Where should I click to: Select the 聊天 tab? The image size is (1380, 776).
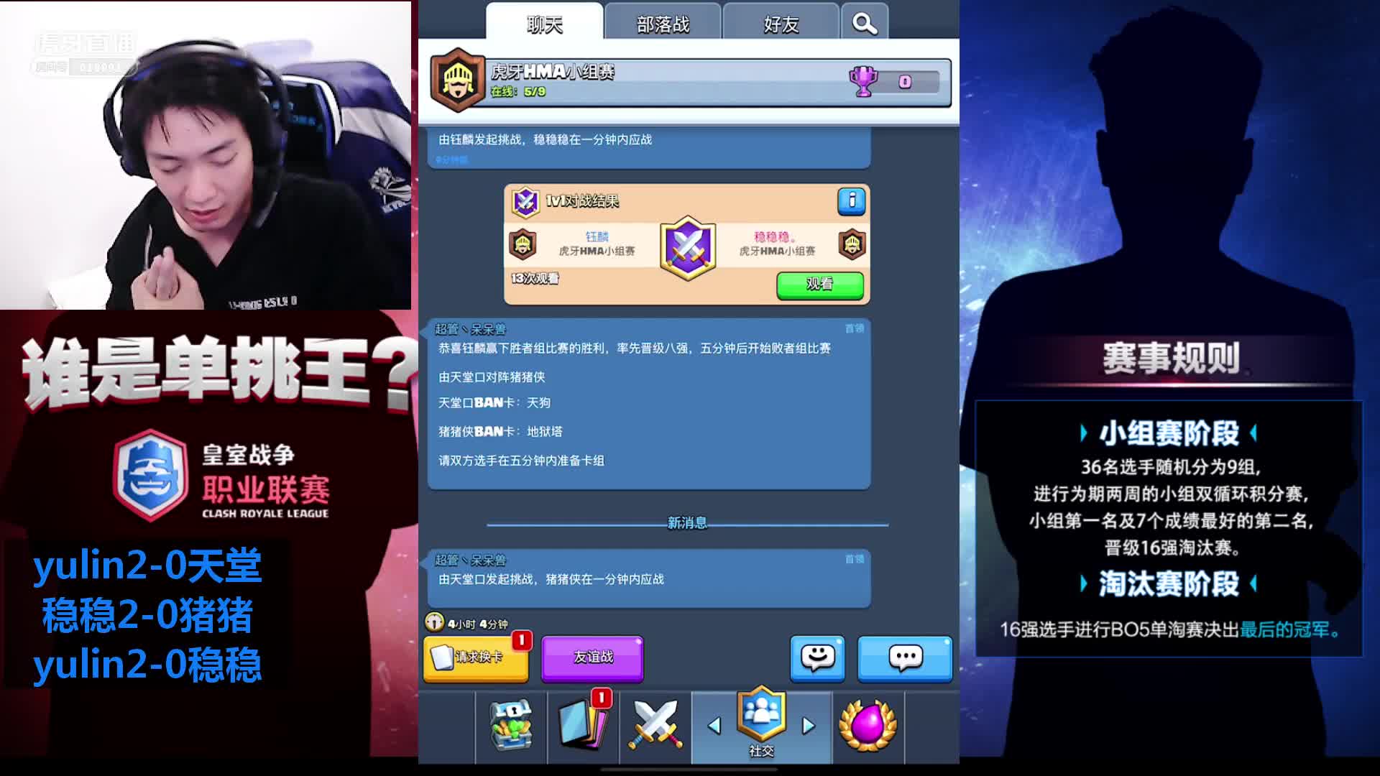(x=543, y=22)
